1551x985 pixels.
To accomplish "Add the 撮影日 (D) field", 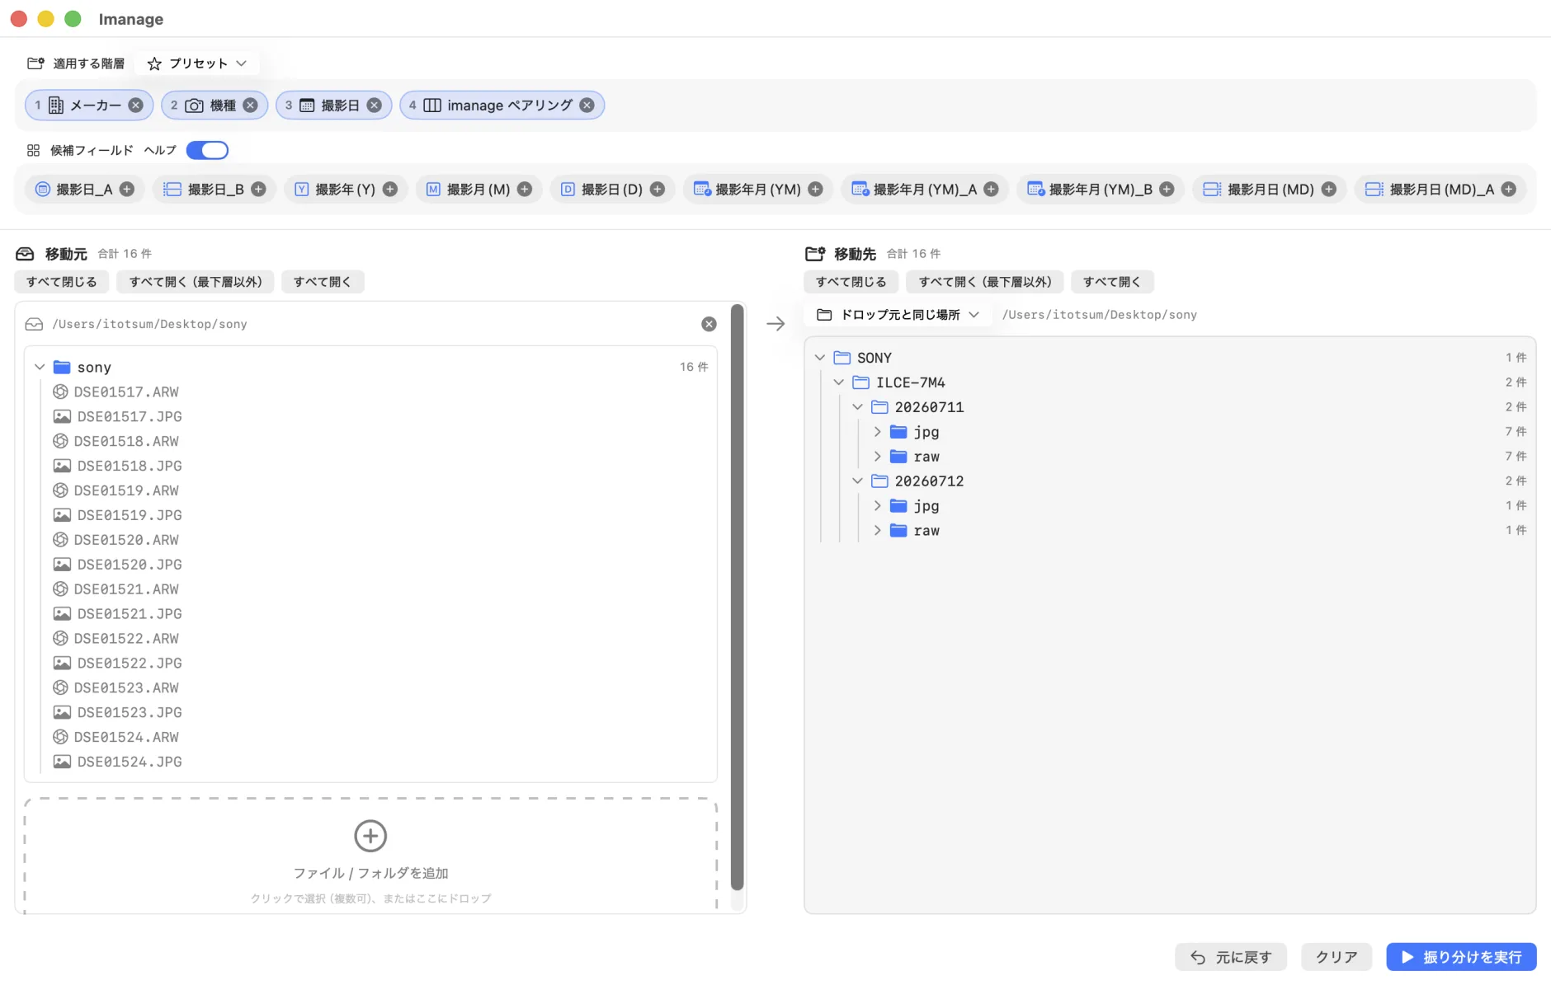I will tap(658, 190).
